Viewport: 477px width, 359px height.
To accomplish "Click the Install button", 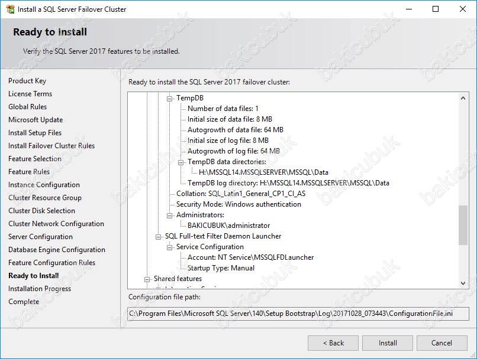I will coord(388,343).
